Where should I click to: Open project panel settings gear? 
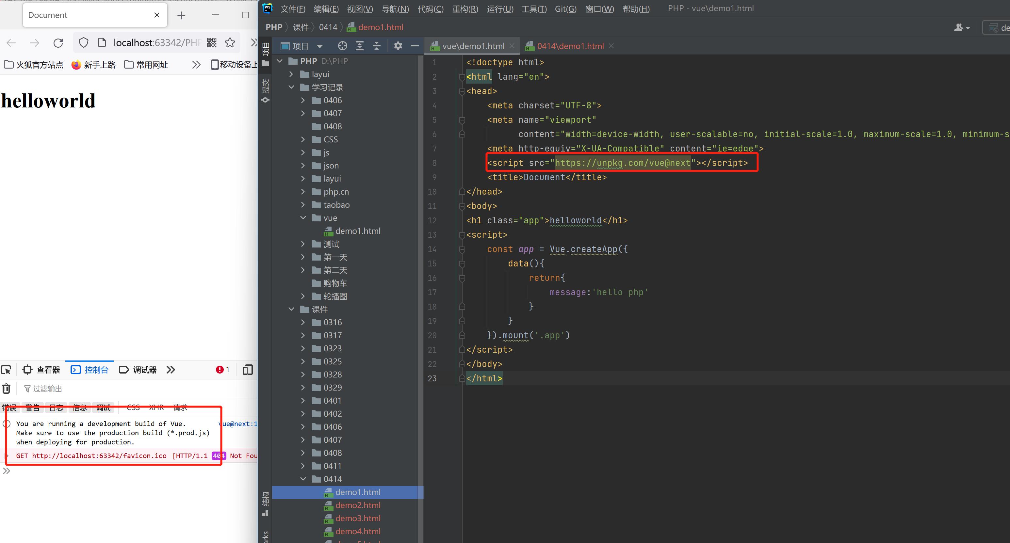coord(398,46)
